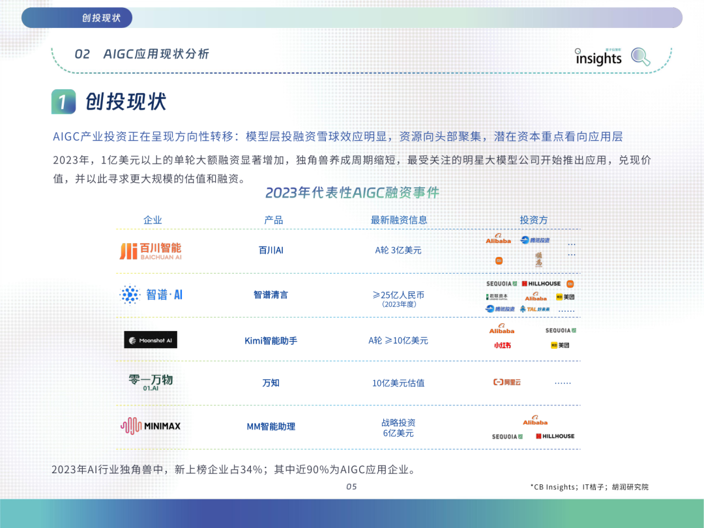
Task: Click Tencent Investment logo in Baichuan row
Action: (x=535, y=240)
